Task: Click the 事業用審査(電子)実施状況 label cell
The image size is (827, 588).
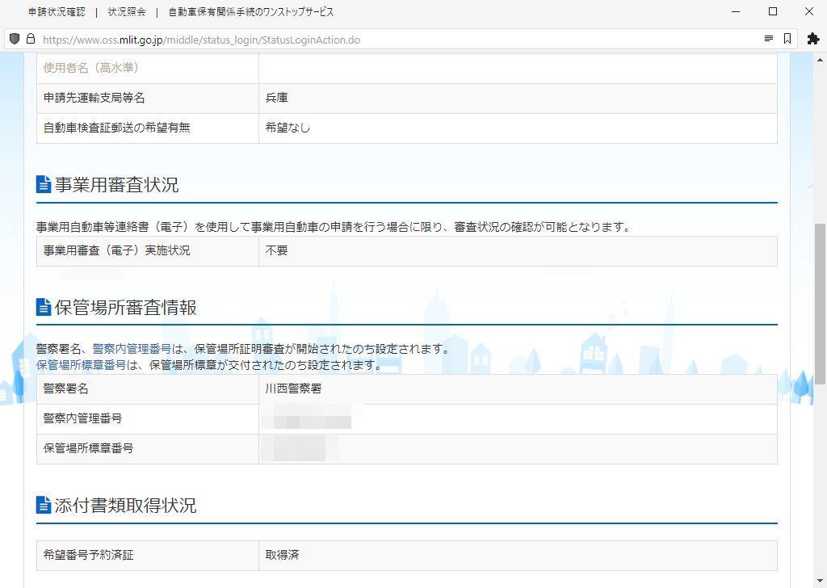Action: pos(148,251)
